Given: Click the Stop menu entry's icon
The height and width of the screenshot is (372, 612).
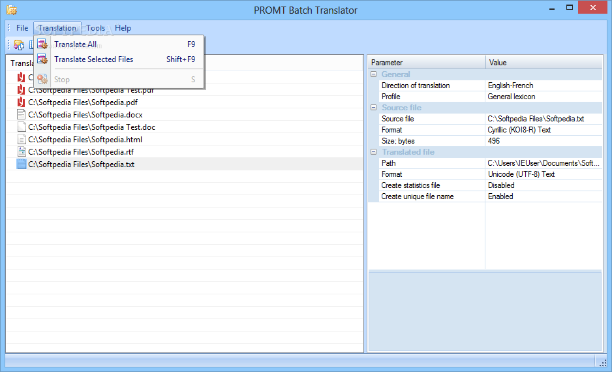Looking at the screenshot, I should coord(42,79).
